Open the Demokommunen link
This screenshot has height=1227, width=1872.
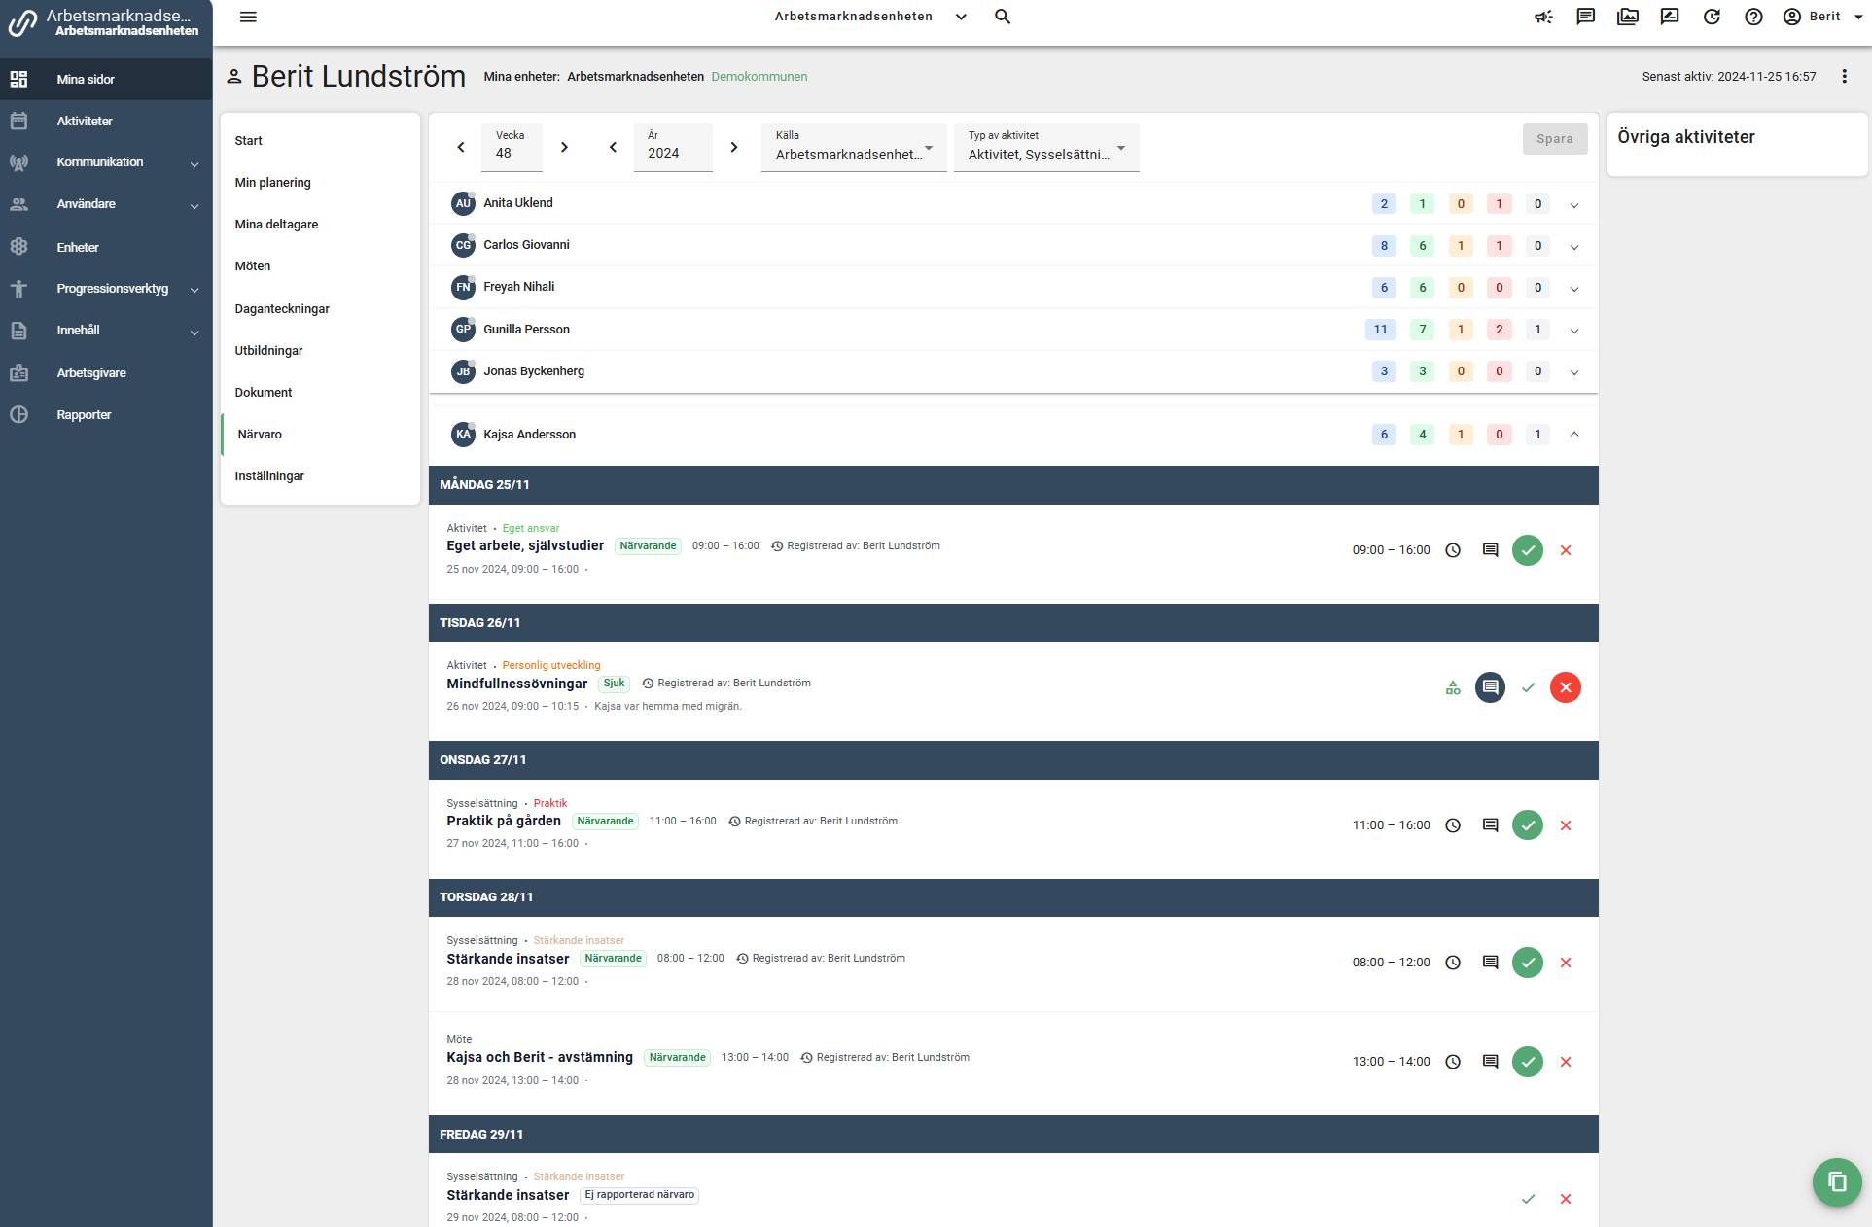pyautogui.click(x=759, y=77)
